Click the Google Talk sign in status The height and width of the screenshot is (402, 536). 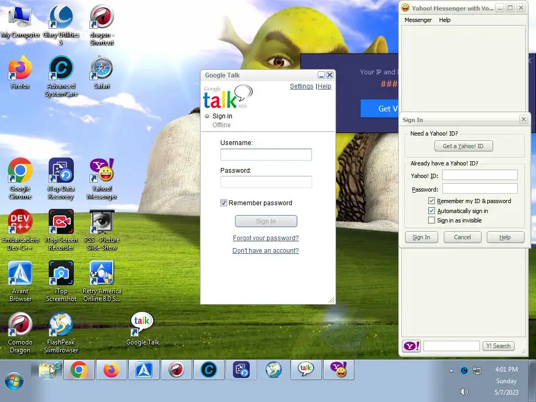click(222, 116)
